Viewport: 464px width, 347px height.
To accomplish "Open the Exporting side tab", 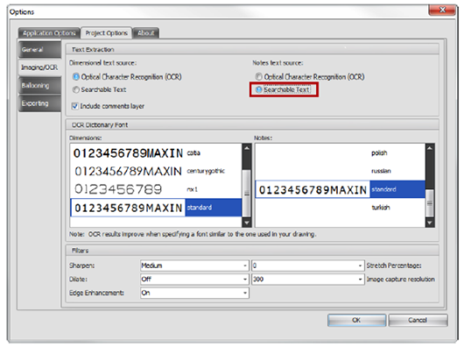I will coord(39,103).
